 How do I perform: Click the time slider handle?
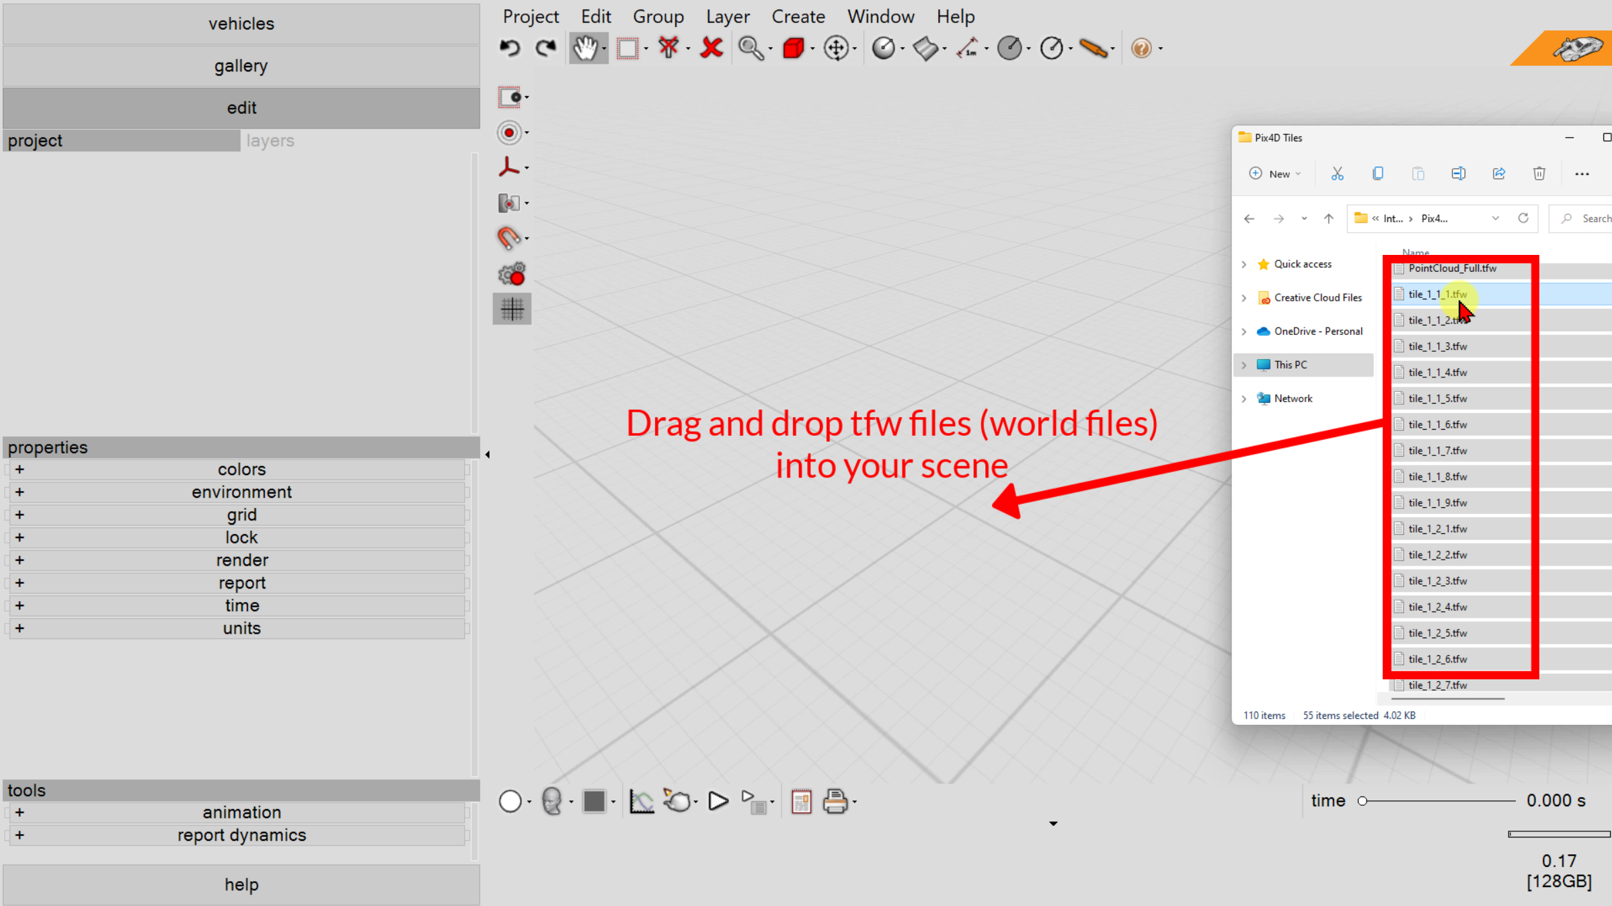[1362, 801]
